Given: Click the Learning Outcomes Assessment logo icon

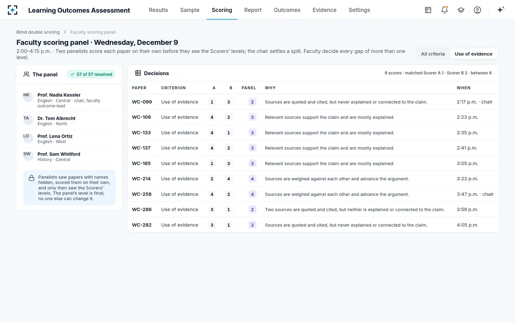Looking at the screenshot, I should point(13,10).
